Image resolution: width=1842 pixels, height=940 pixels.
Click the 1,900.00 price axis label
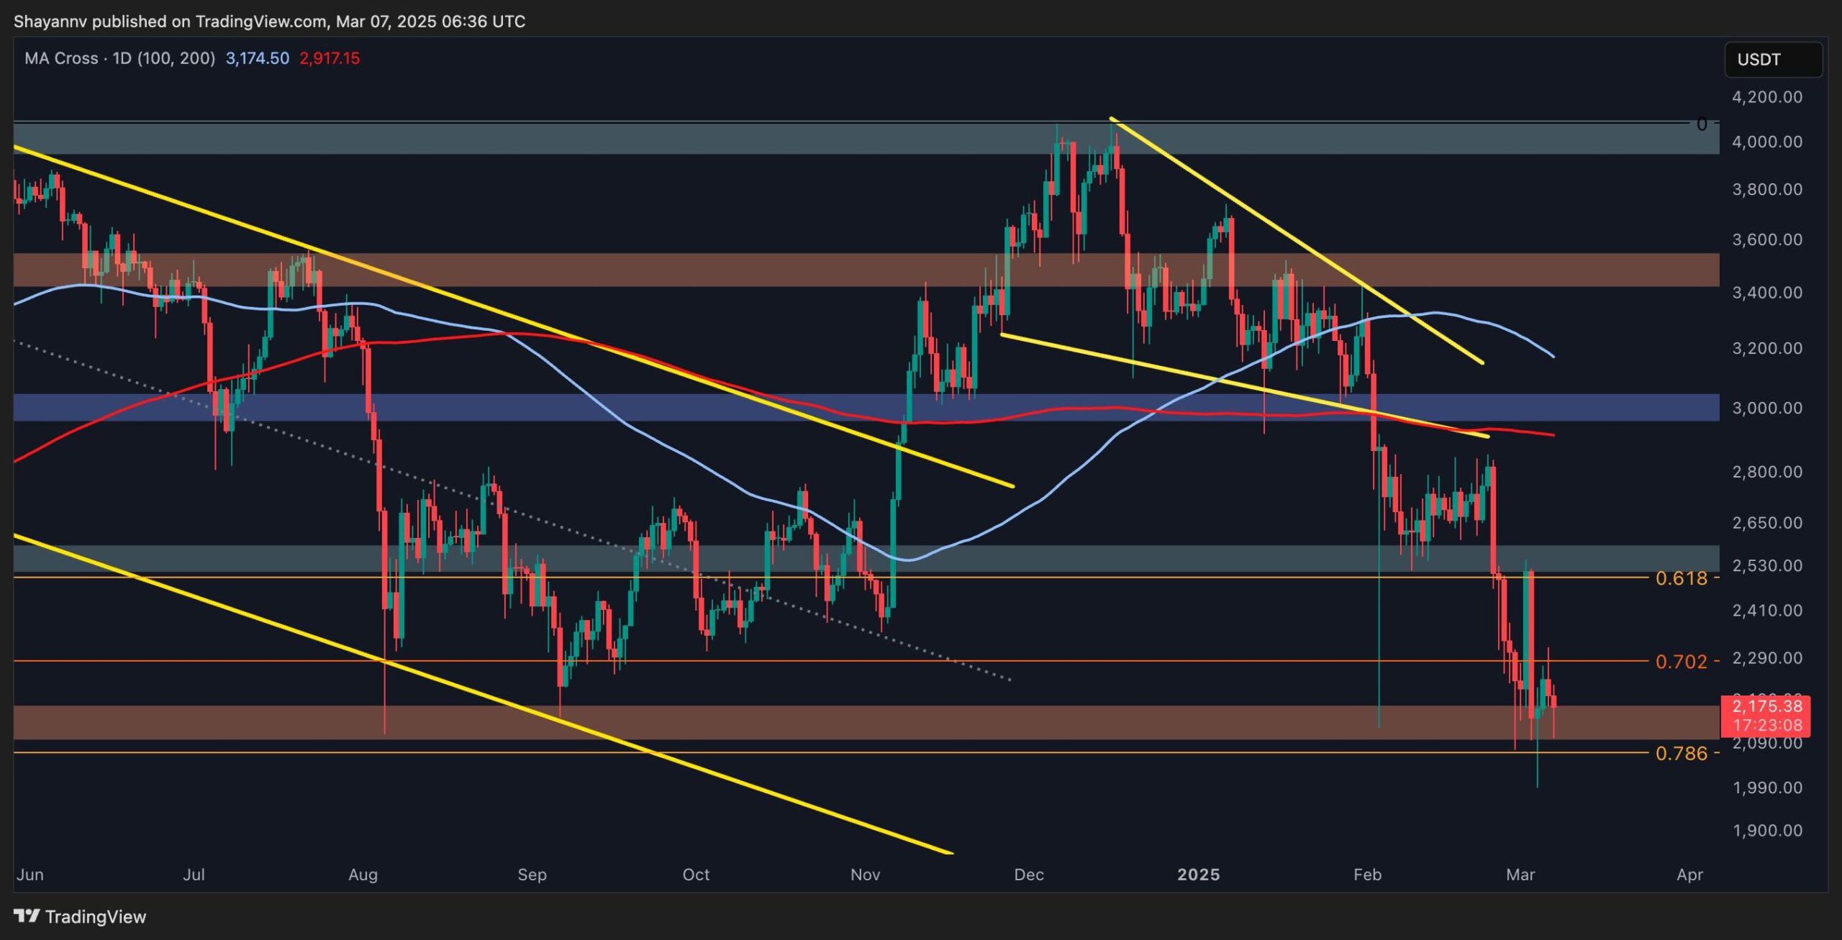1766,831
